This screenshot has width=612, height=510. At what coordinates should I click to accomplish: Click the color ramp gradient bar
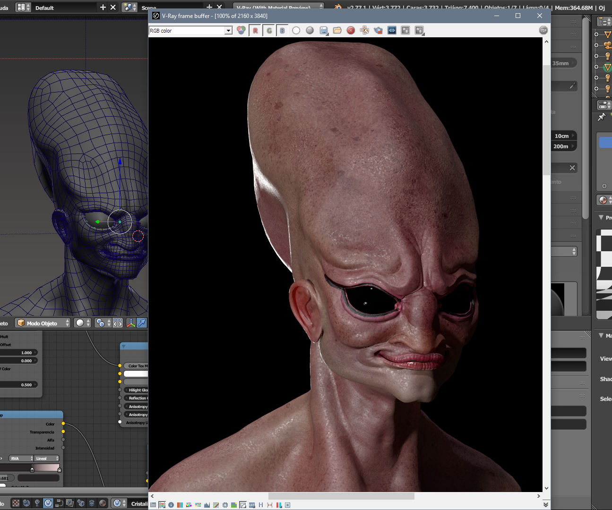(45, 467)
